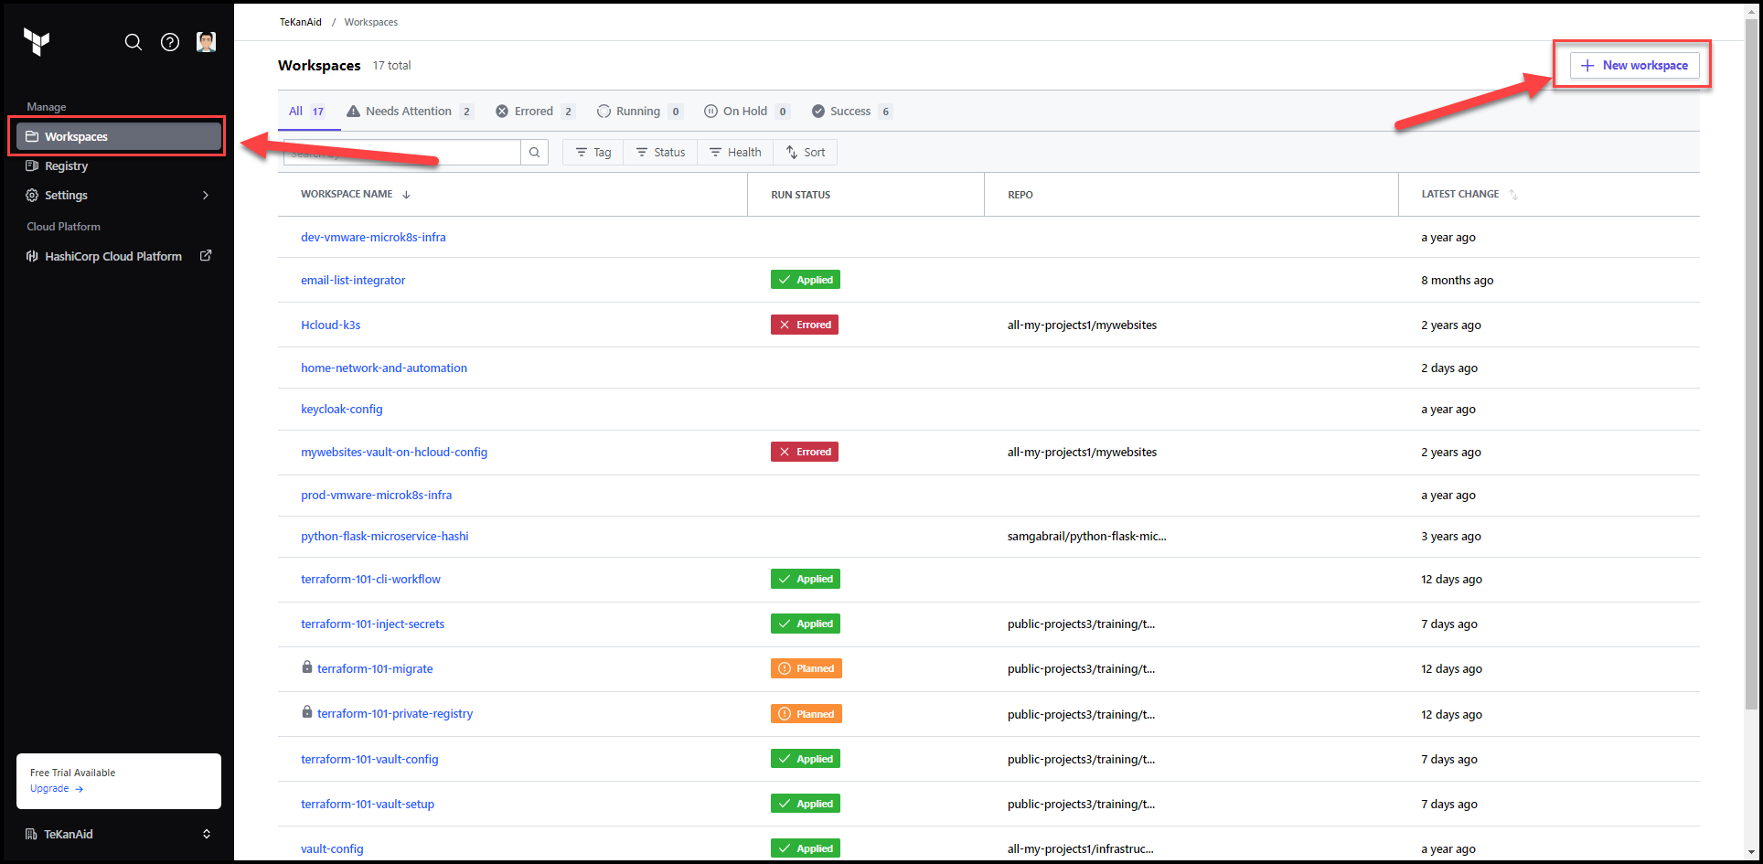Click the help question mark icon
Screen dimensions: 1763x864
click(170, 42)
